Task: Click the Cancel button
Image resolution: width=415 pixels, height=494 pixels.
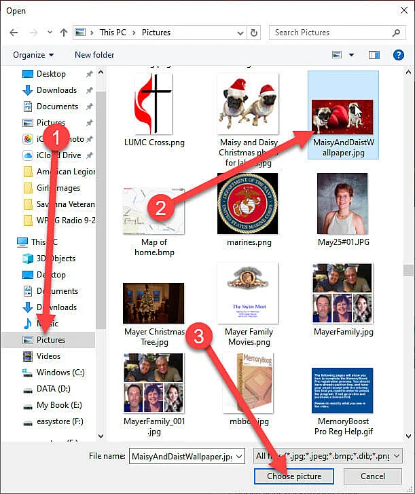Action: click(x=372, y=476)
